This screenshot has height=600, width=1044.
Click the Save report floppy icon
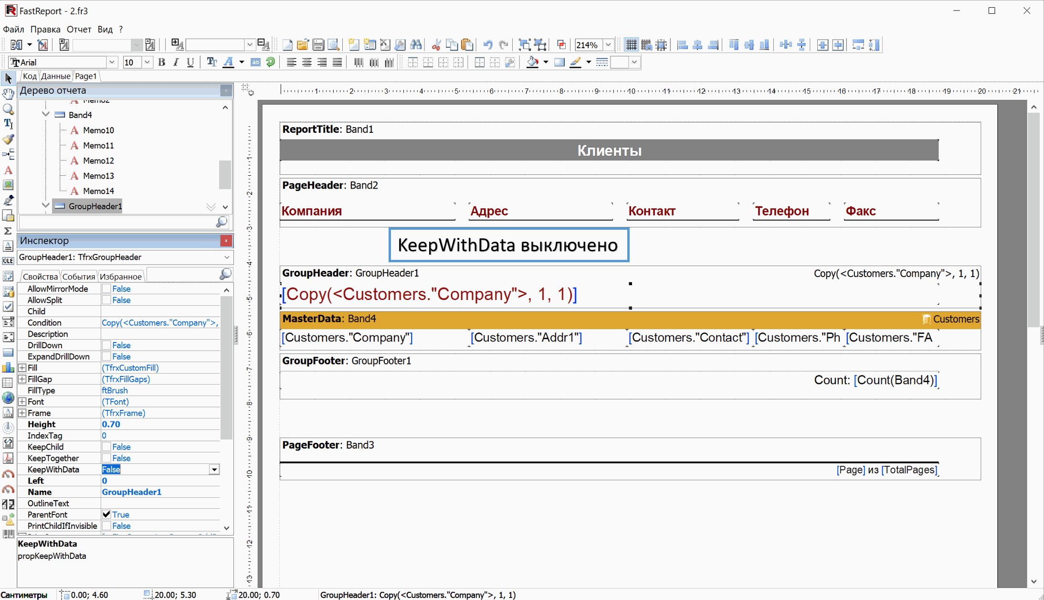pyautogui.click(x=318, y=45)
